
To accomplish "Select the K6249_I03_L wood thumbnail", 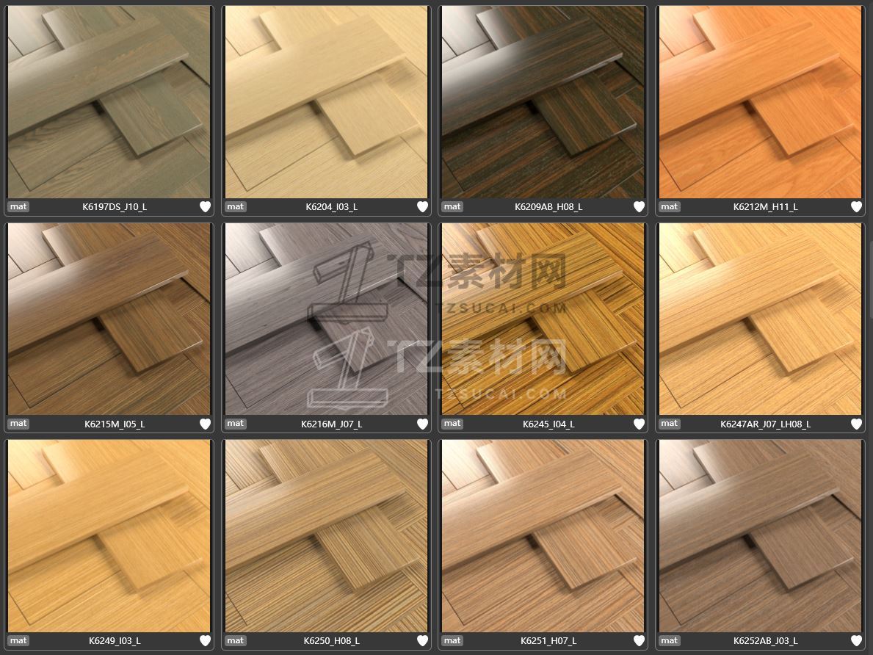I will pyautogui.click(x=109, y=536).
